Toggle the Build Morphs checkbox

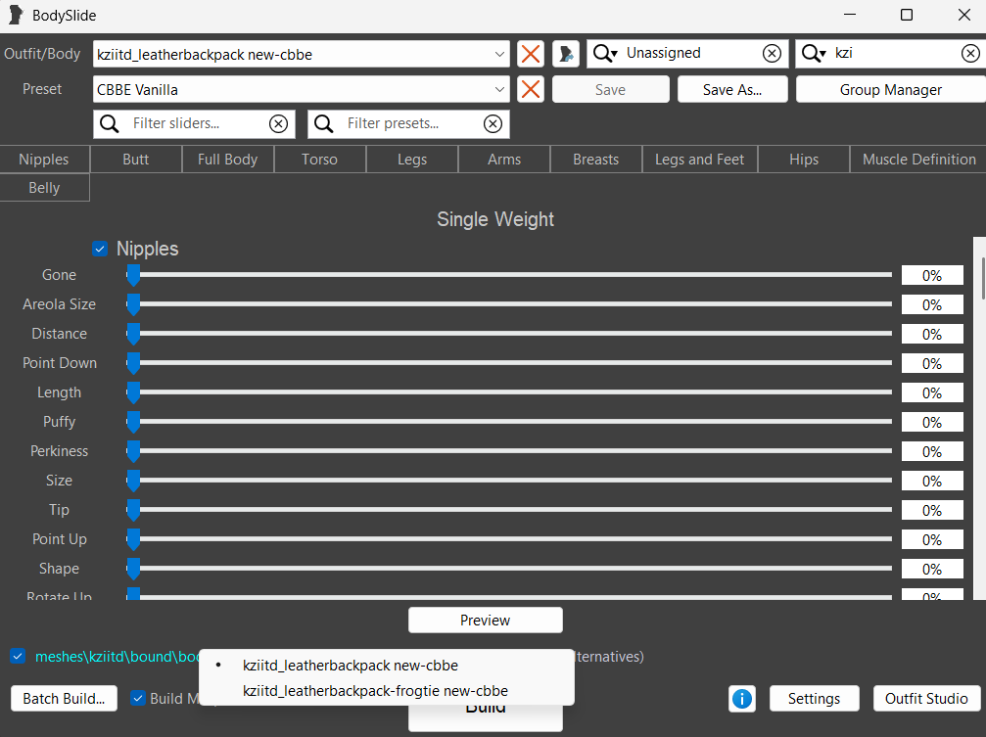click(138, 698)
